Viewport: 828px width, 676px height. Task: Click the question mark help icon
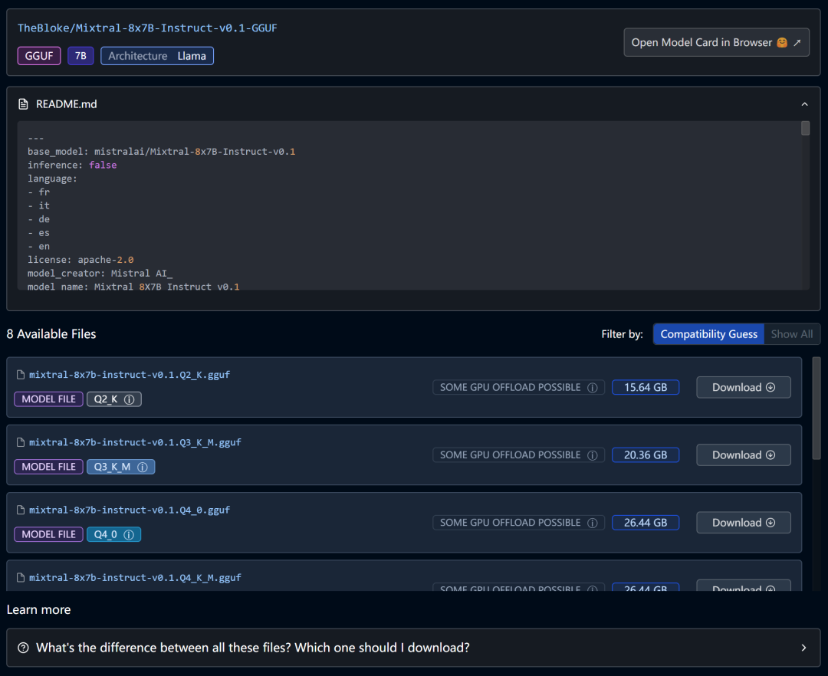pos(23,648)
